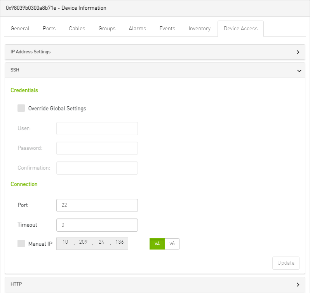
Task: Collapse the SSH section chevron
Action: coord(299,71)
